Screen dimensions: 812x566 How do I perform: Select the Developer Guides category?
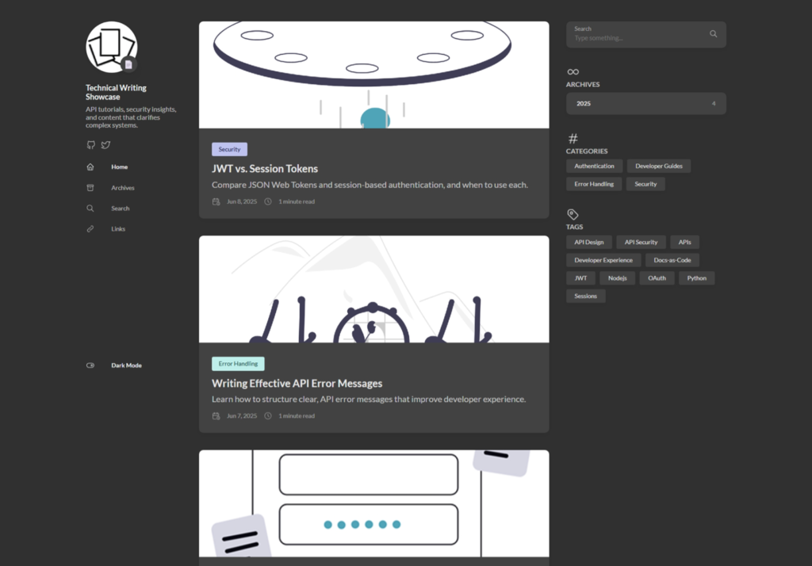[659, 166]
